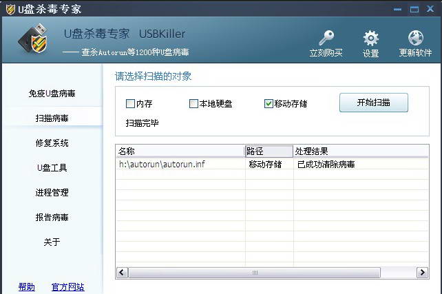Click the USB shield logo in header
This screenshot has width=442, height=294.
point(33,41)
